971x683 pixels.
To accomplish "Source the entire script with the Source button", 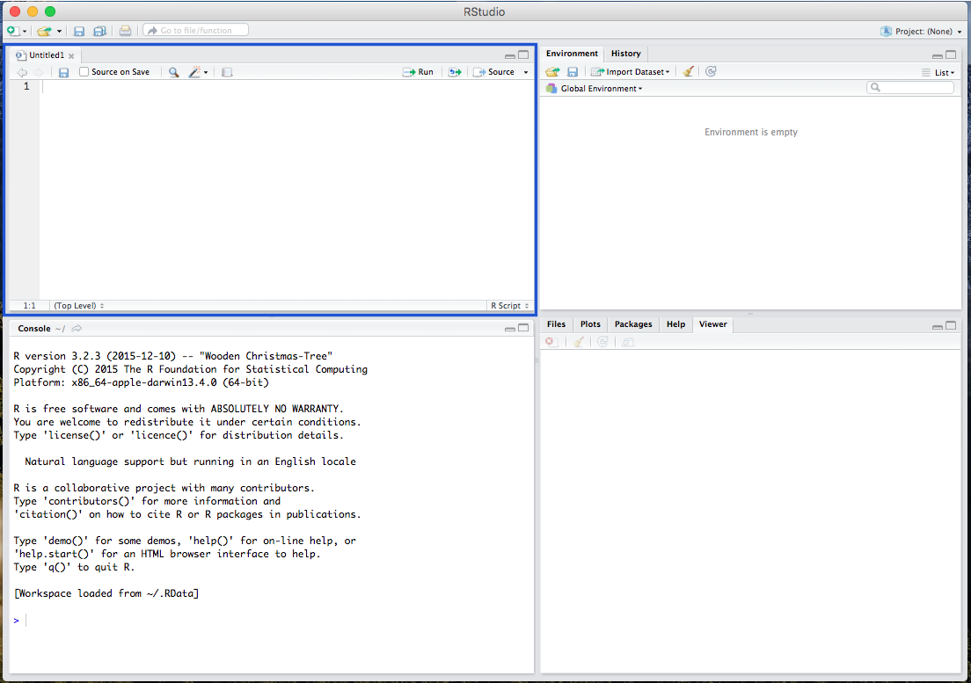I will tap(497, 71).
